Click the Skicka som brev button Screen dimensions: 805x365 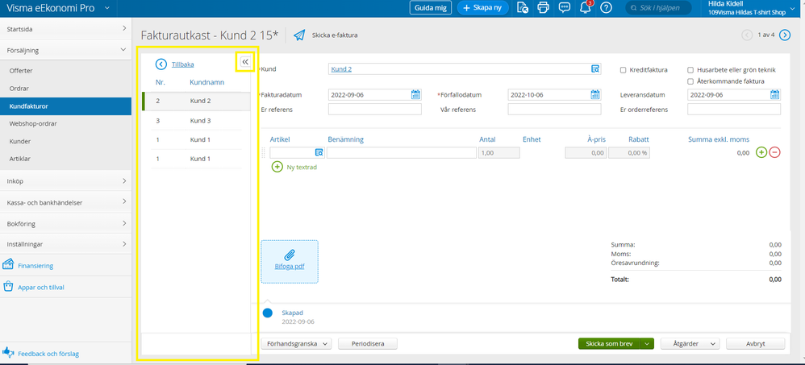click(x=608, y=343)
